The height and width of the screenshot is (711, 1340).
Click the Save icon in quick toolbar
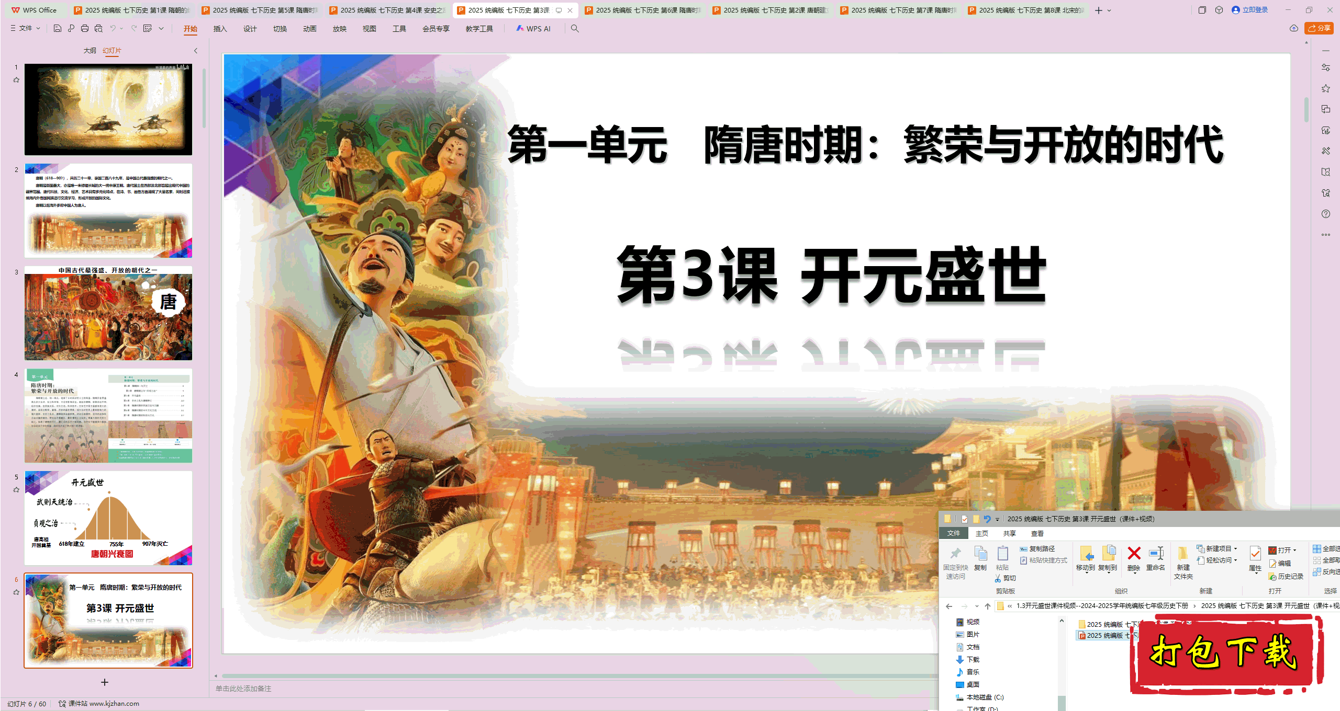pyautogui.click(x=58, y=28)
